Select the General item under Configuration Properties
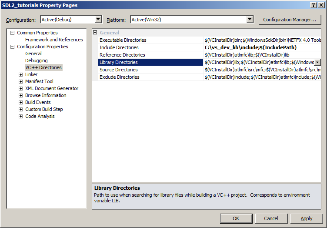The width and height of the screenshot is (327, 228). 33,54
